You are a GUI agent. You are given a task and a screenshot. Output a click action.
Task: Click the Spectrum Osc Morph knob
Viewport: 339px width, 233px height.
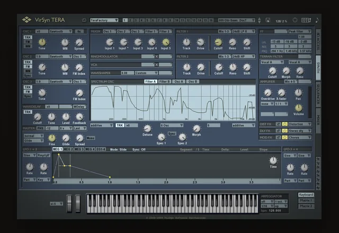click(197, 129)
